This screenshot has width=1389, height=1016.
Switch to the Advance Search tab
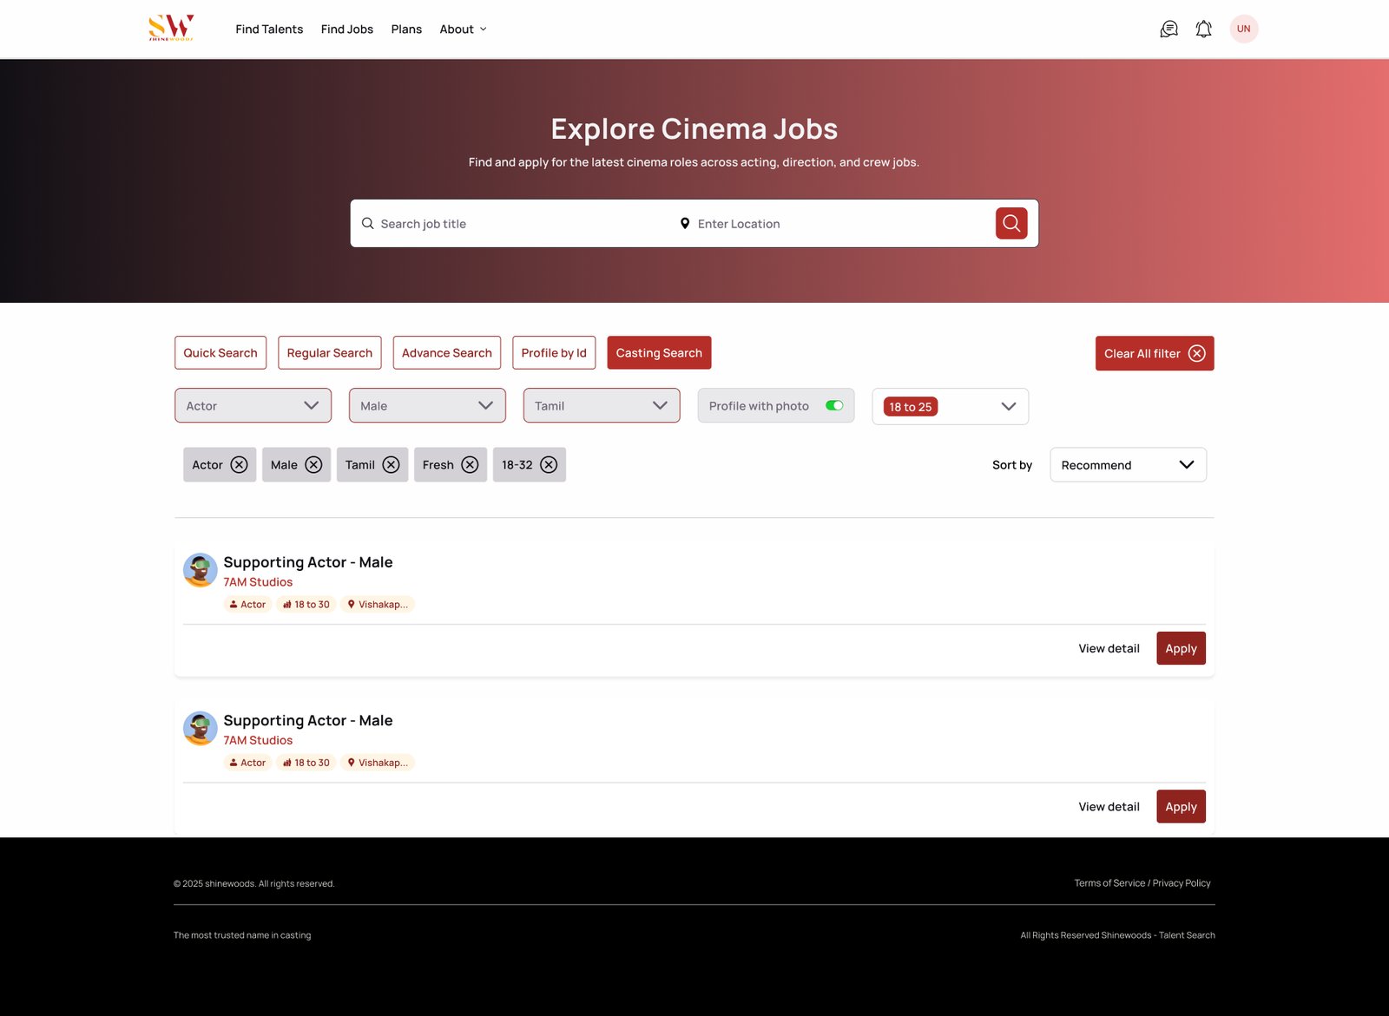click(x=447, y=353)
